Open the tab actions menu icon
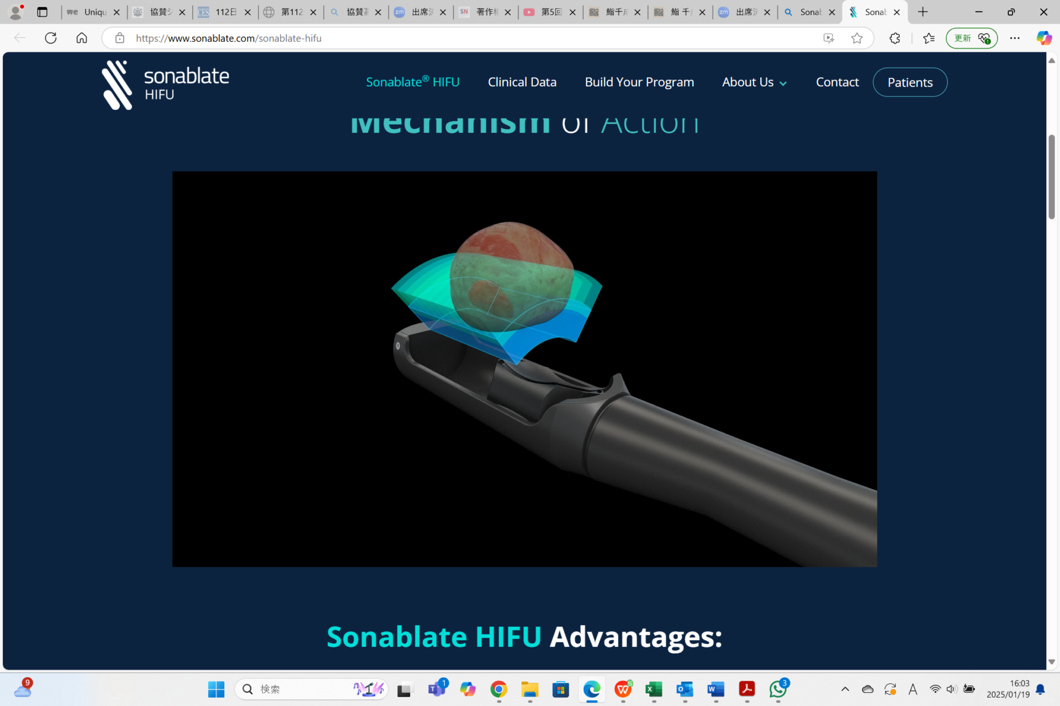This screenshot has width=1060, height=706. [x=42, y=12]
